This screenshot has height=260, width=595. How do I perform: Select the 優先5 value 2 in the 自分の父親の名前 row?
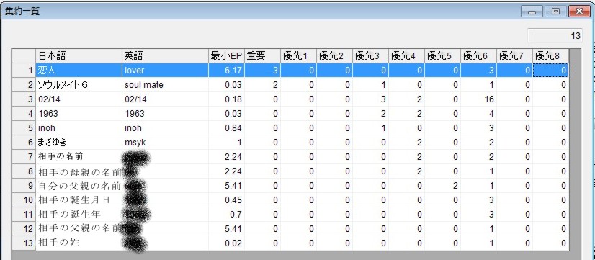pos(442,186)
